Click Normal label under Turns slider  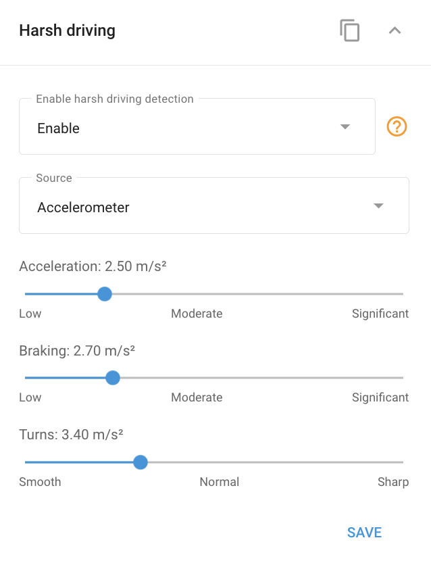tap(220, 482)
